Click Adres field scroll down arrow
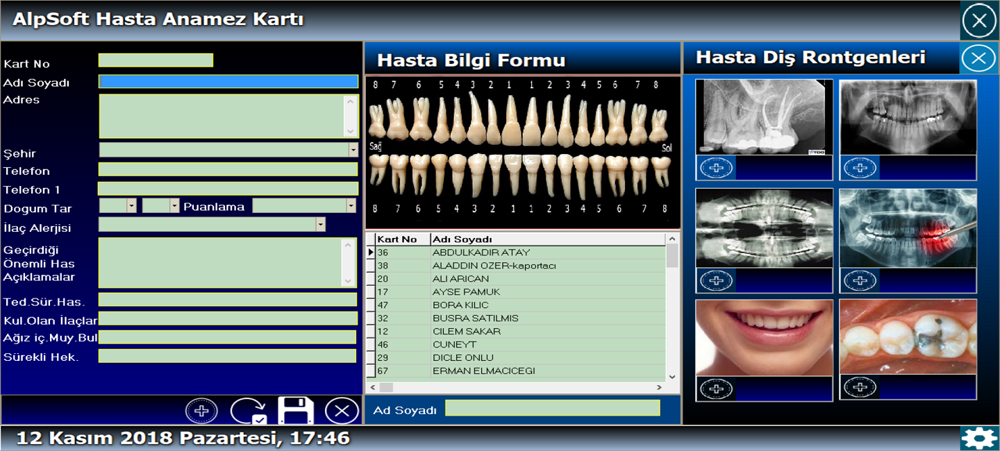1000x451 pixels. 350,130
